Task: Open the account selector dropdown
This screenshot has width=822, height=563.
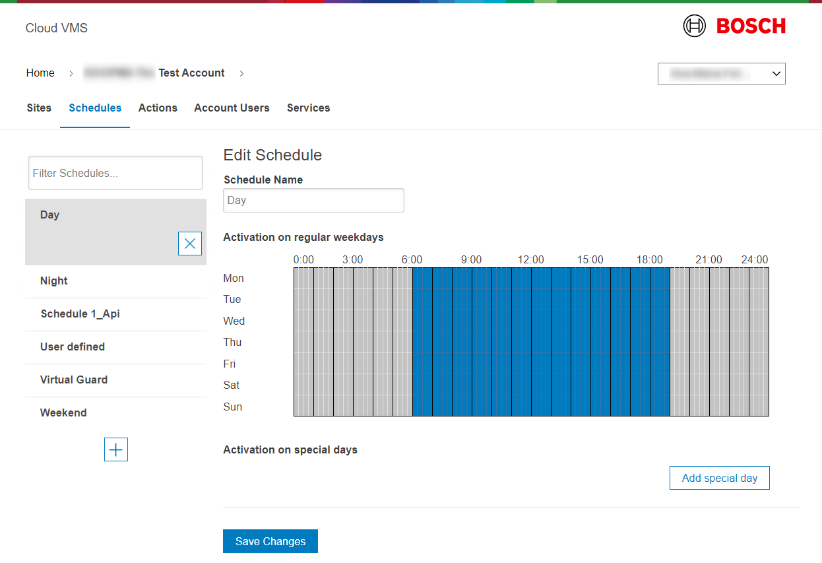Action: [721, 74]
